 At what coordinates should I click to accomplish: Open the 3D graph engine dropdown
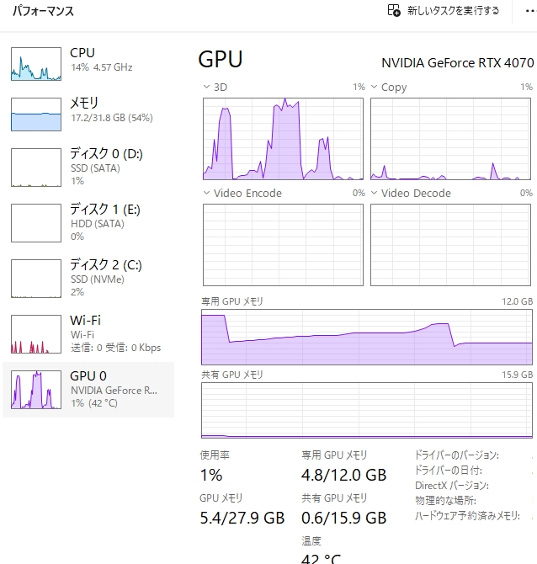(207, 87)
